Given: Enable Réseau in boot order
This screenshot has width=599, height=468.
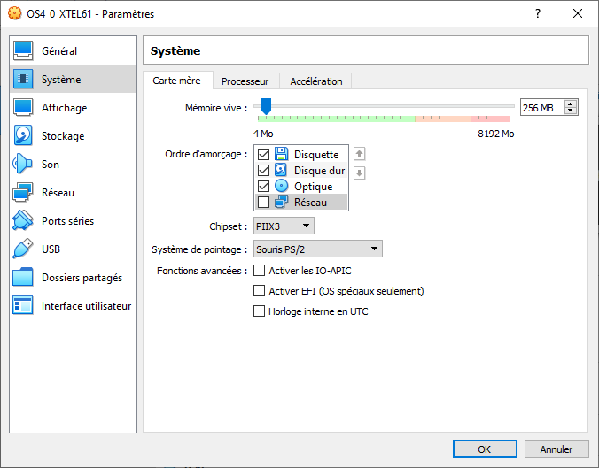Looking at the screenshot, I should [263, 203].
